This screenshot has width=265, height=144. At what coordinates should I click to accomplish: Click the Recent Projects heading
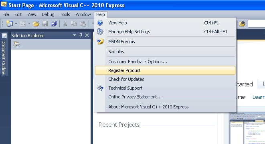click(x=119, y=125)
